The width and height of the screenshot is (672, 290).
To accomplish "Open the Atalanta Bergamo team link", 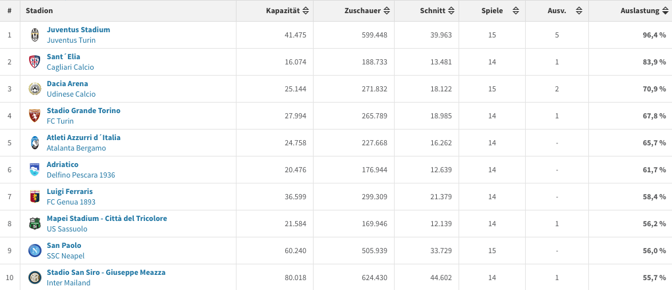I will pos(76,148).
